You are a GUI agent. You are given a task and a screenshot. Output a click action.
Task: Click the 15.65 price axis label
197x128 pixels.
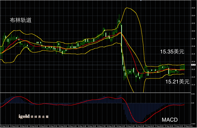pos(193,8)
